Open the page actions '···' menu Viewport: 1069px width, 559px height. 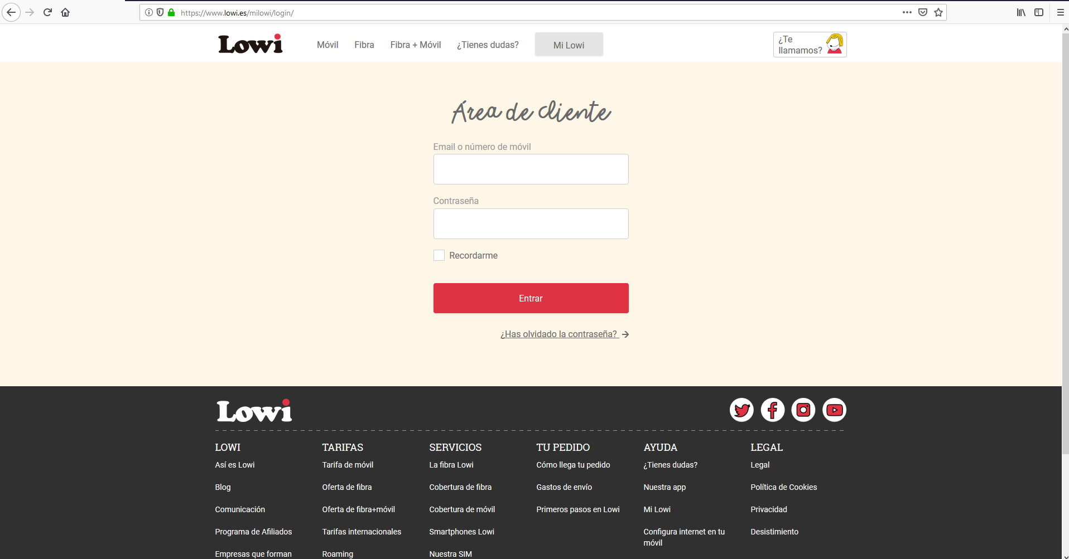click(907, 12)
